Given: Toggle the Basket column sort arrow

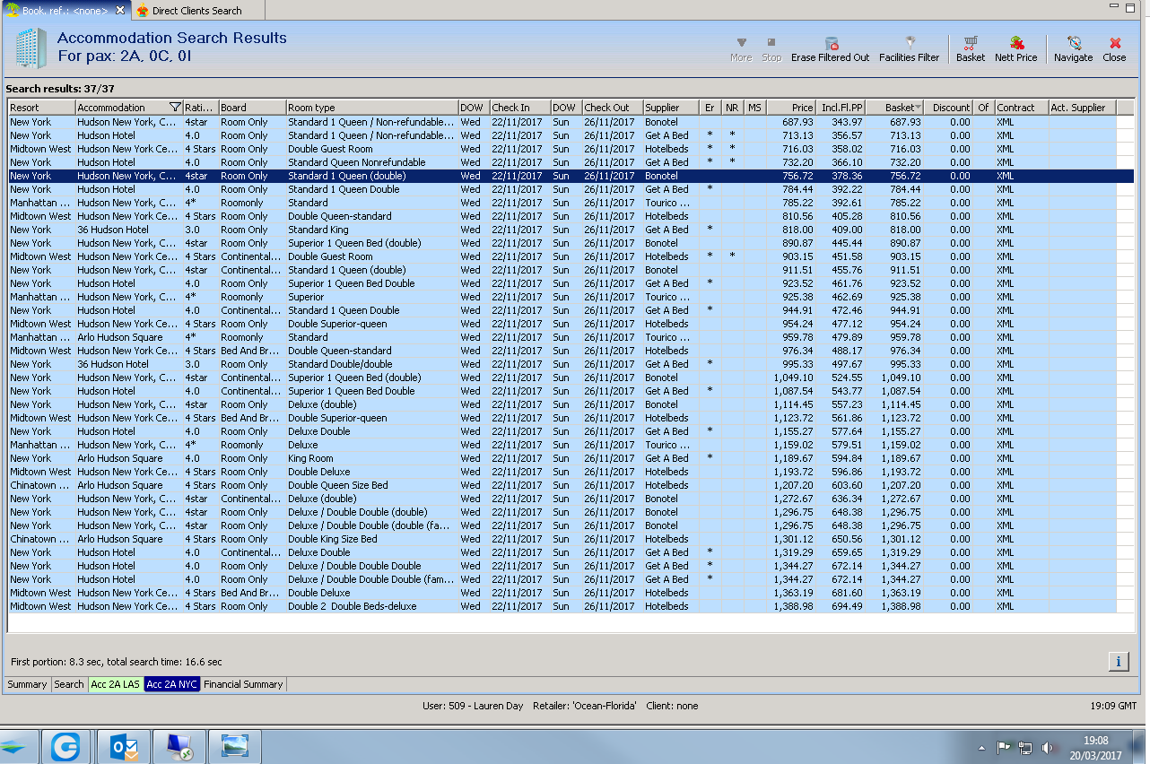Looking at the screenshot, I should 918,109.
